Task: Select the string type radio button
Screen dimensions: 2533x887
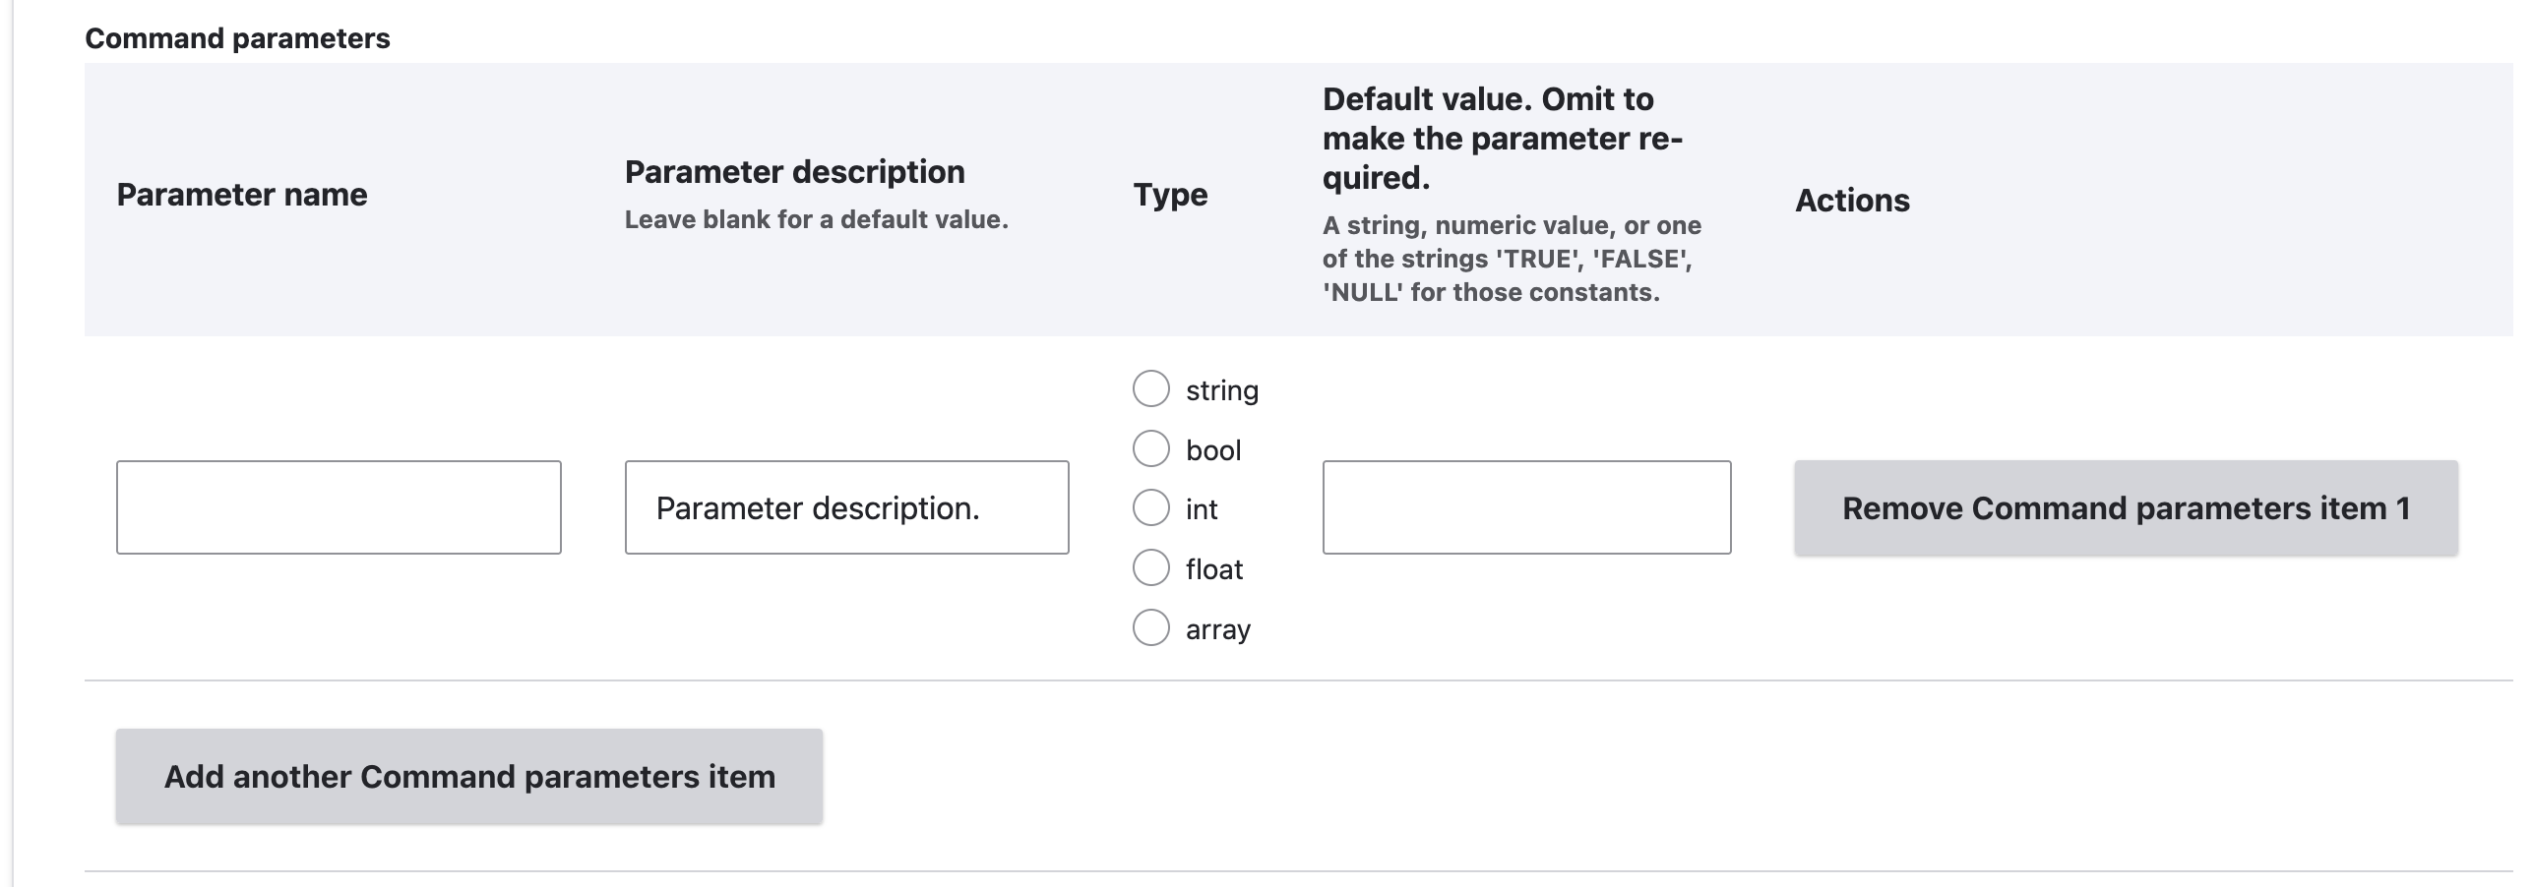Action: click(x=1150, y=388)
